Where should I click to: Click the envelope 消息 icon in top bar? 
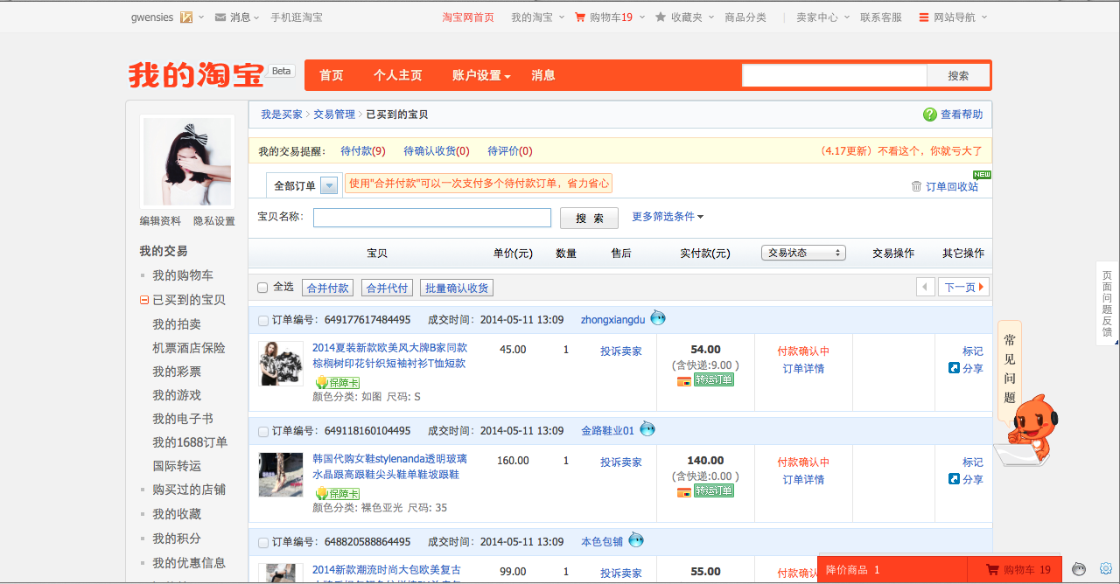point(220,17)
